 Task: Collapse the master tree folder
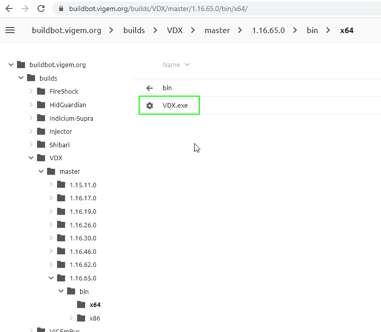pos(41,171)
